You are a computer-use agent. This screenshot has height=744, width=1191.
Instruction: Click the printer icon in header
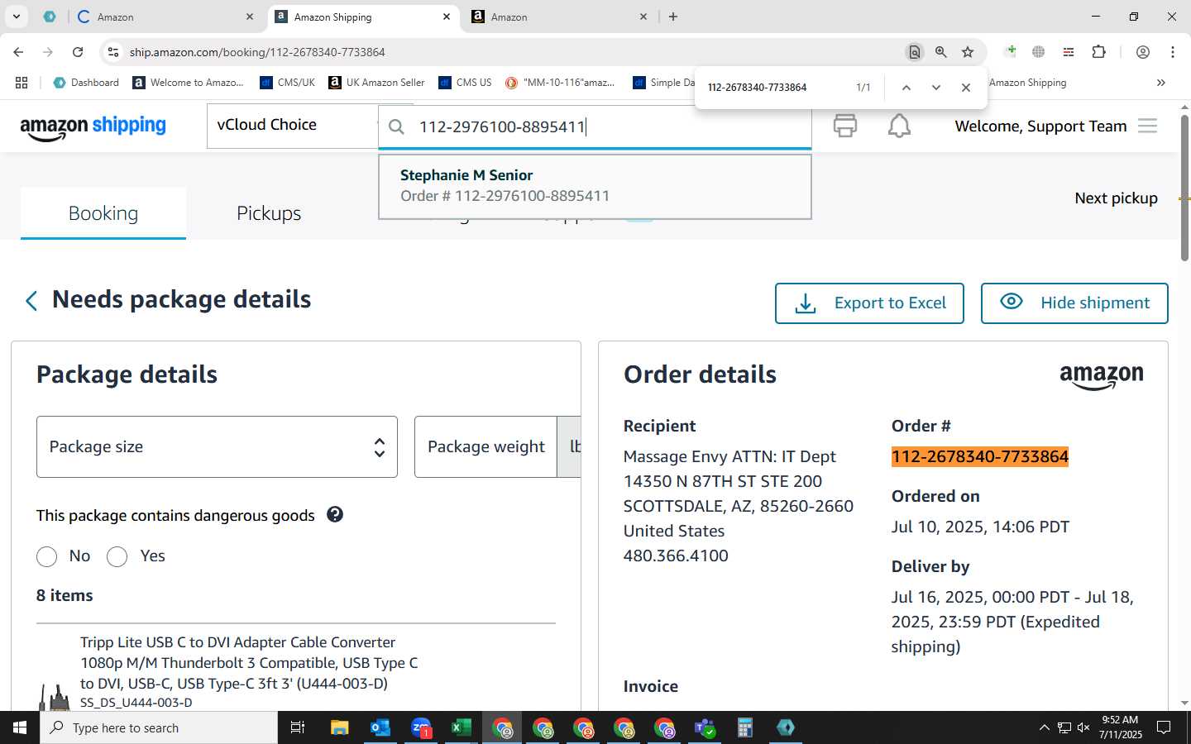(844, 126)
